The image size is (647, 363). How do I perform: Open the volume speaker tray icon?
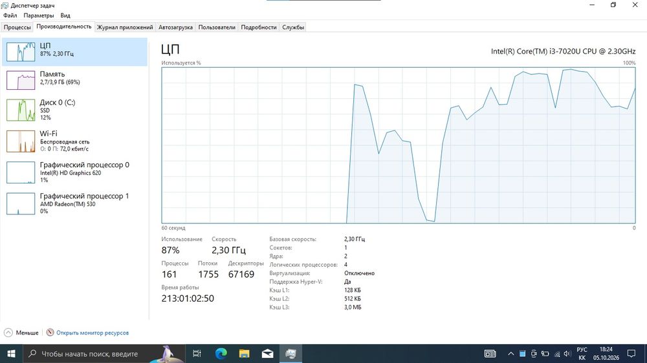coord(567,353)
